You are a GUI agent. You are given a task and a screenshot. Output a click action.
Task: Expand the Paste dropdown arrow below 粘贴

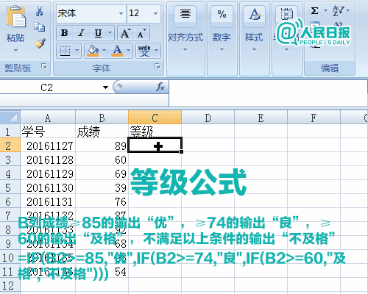click(15, 50)
